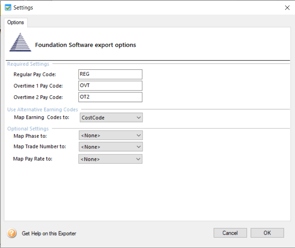Click the Required Settings section label
The width and height of the screenshot is (295, 248).
[x=28, y=64]
